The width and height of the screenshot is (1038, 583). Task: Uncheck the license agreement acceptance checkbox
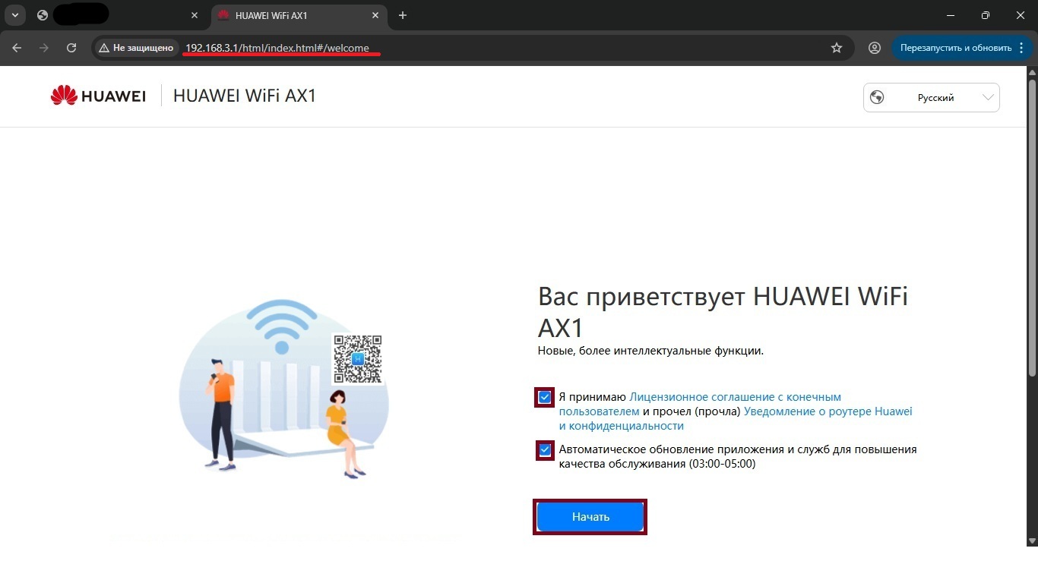click(544, 397)
